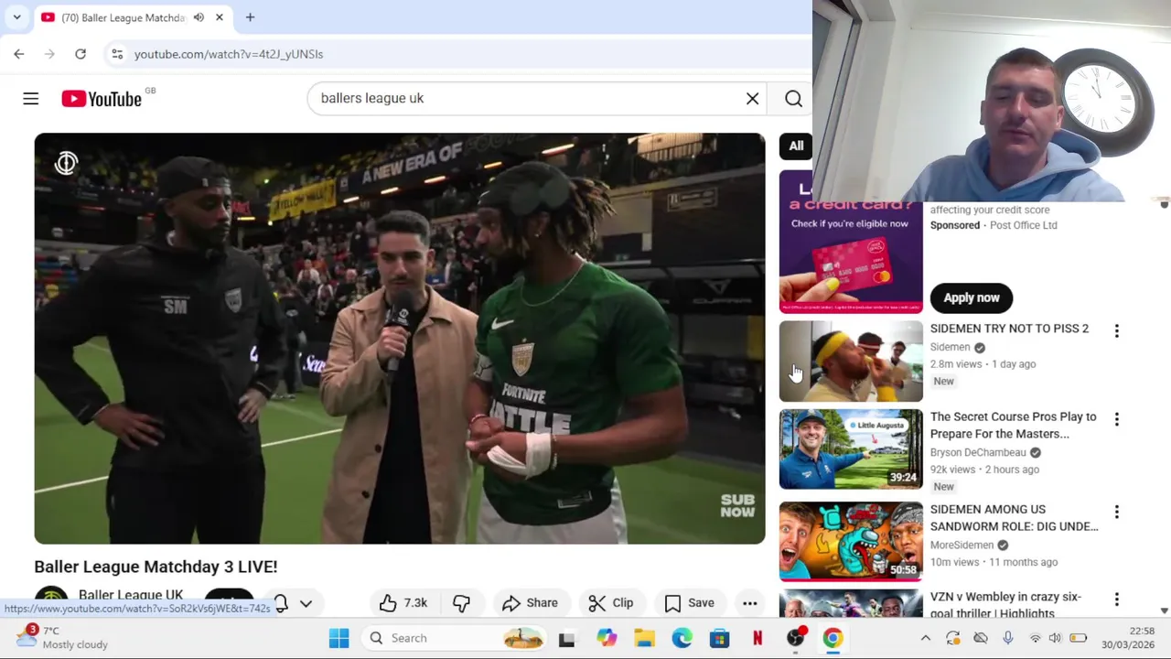The width and height of the screenshot is (1171, 659).
Task: Open the OBS recording app on the taskbar
Action: pyautogui.click(x=796, y=638)
